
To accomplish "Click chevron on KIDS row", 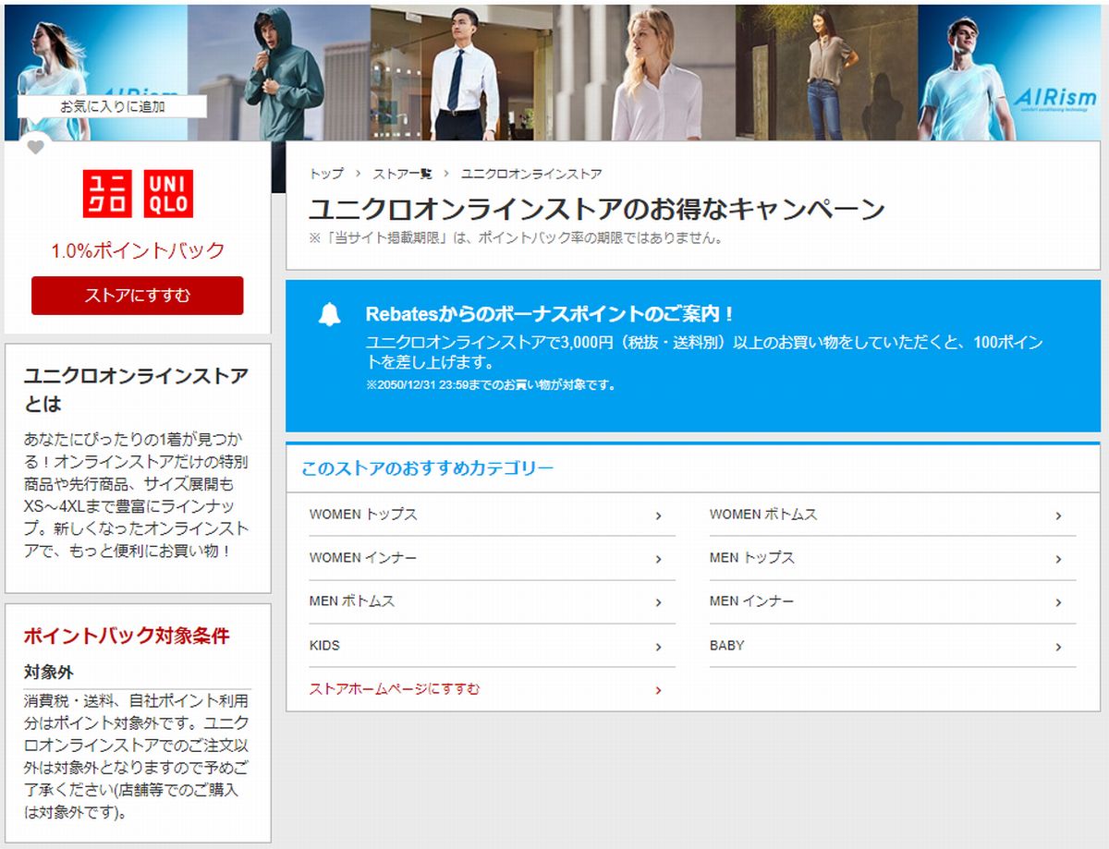I will tap(658, 647).
